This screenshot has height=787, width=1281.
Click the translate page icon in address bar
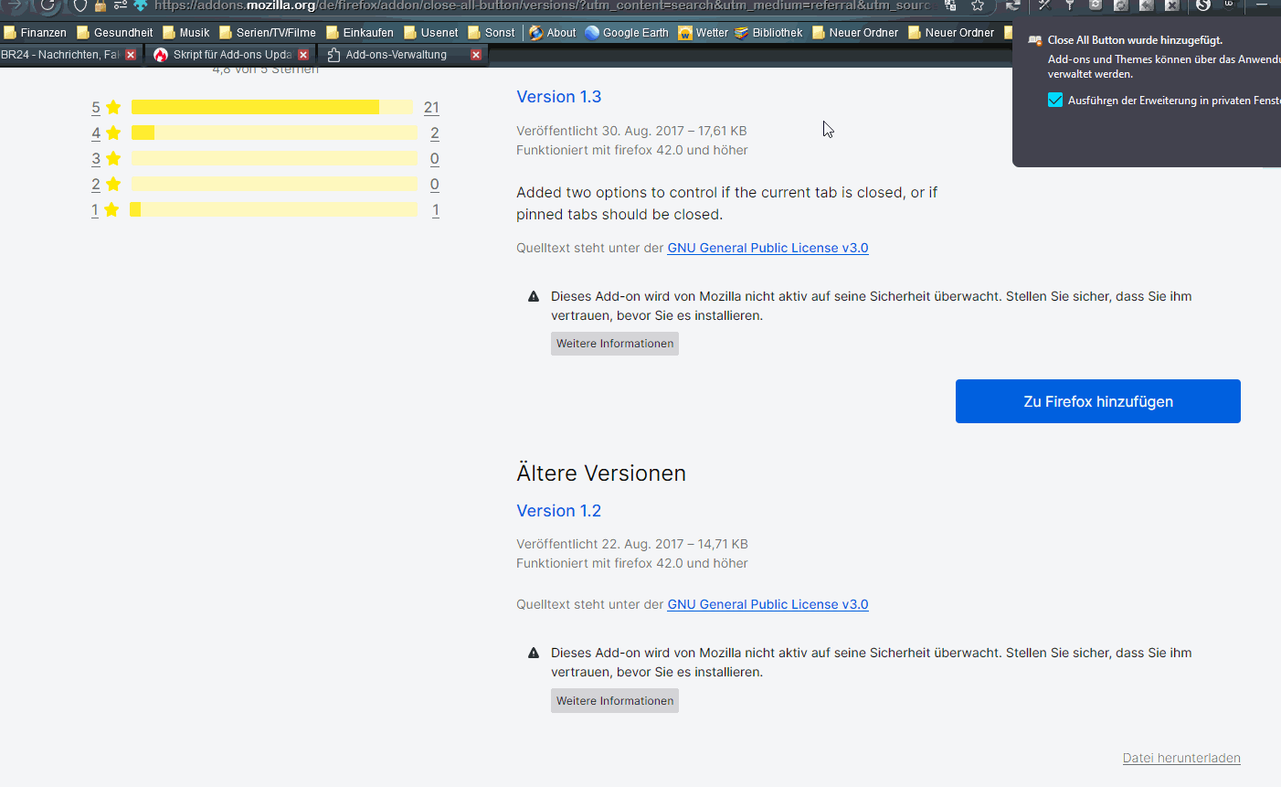pyautogui.click(x=950, y=5)
